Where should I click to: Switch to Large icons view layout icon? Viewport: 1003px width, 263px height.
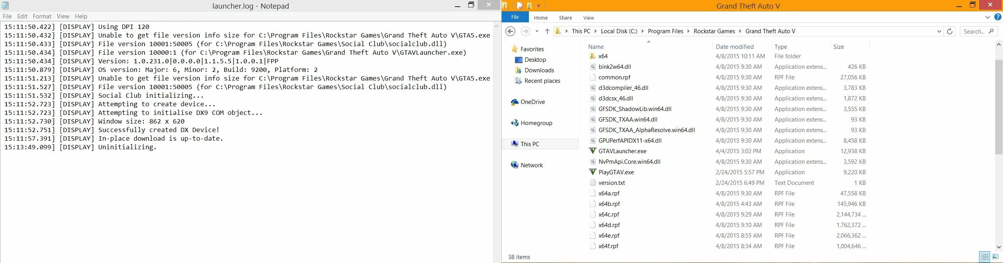coord(995,257)
